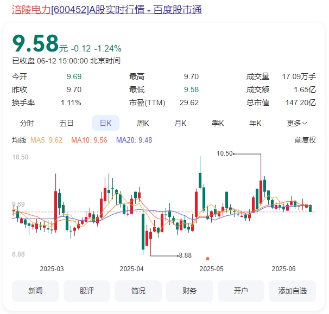Click the last green candlestick in June
Viewport: 329px width, 314px height.
(x=311, y=208)
